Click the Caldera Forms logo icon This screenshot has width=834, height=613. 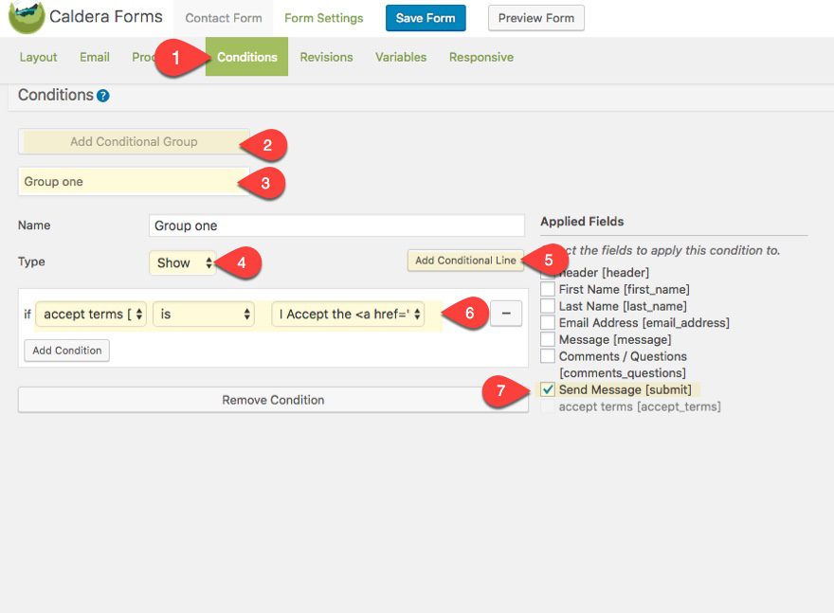(x=27, y=17)
